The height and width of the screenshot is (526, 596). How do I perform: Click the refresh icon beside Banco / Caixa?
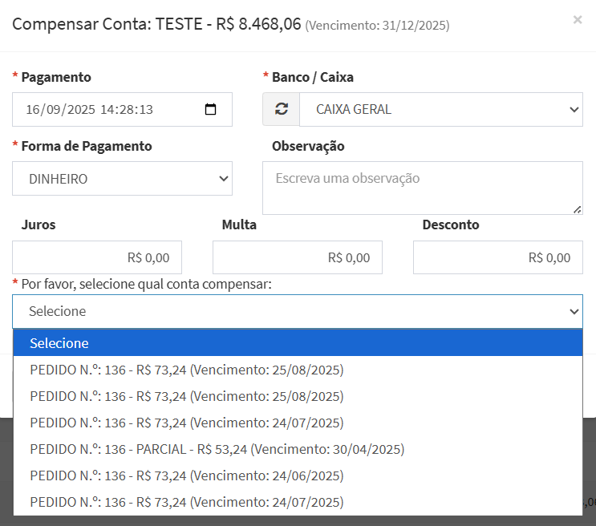pos(281,110)
